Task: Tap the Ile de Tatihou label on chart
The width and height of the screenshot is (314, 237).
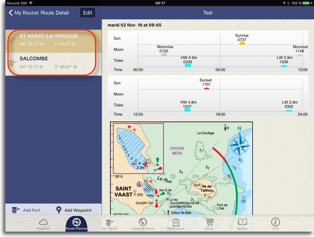Action: (x=208, y=188)
